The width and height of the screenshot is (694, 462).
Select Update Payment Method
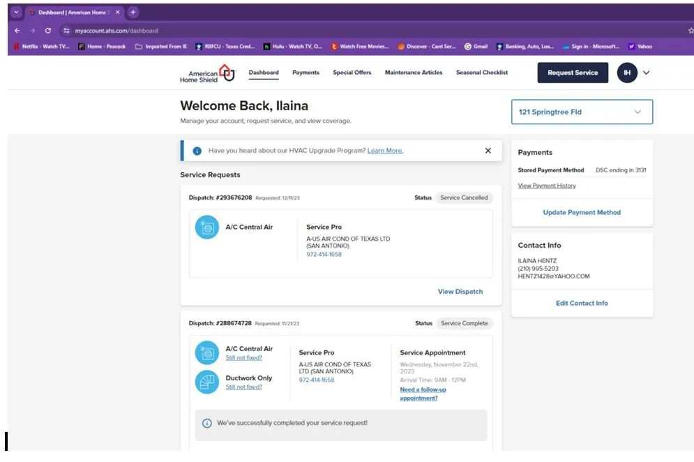click(x=582, y=212)
